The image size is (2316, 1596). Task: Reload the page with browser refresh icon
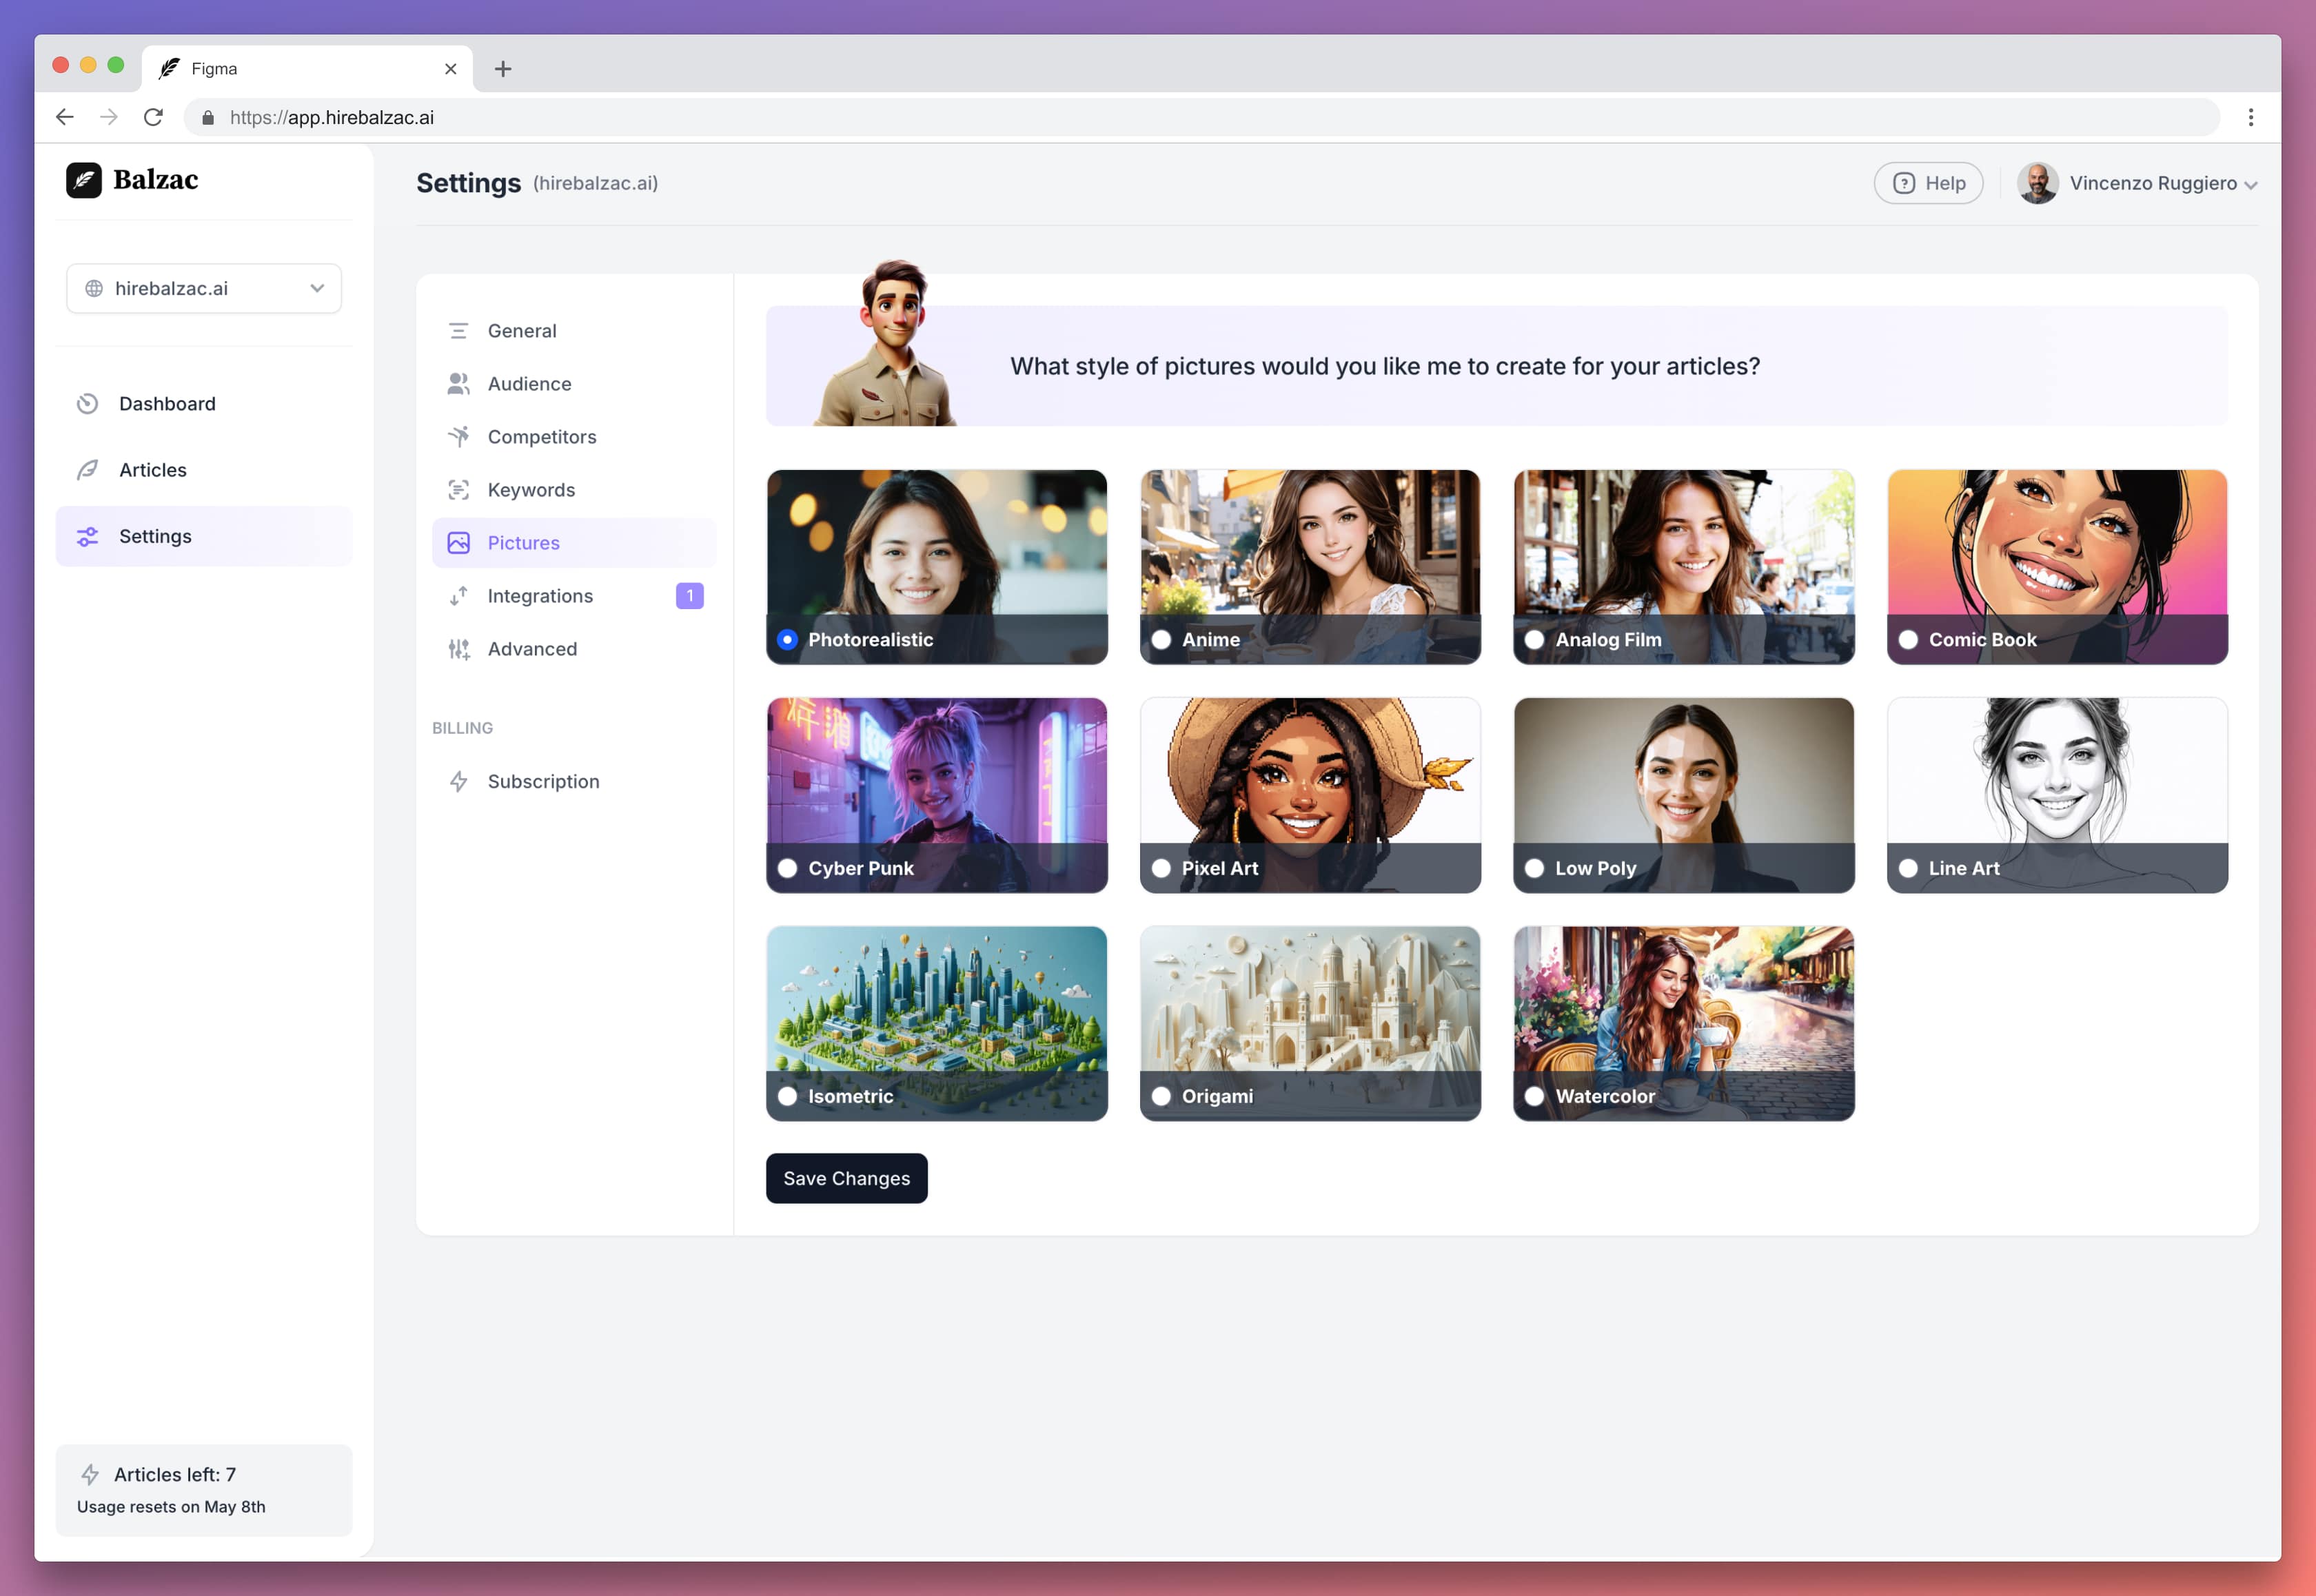153,117
